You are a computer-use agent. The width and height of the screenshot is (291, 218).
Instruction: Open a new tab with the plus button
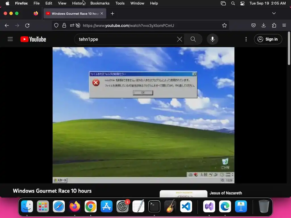[112, 14]
